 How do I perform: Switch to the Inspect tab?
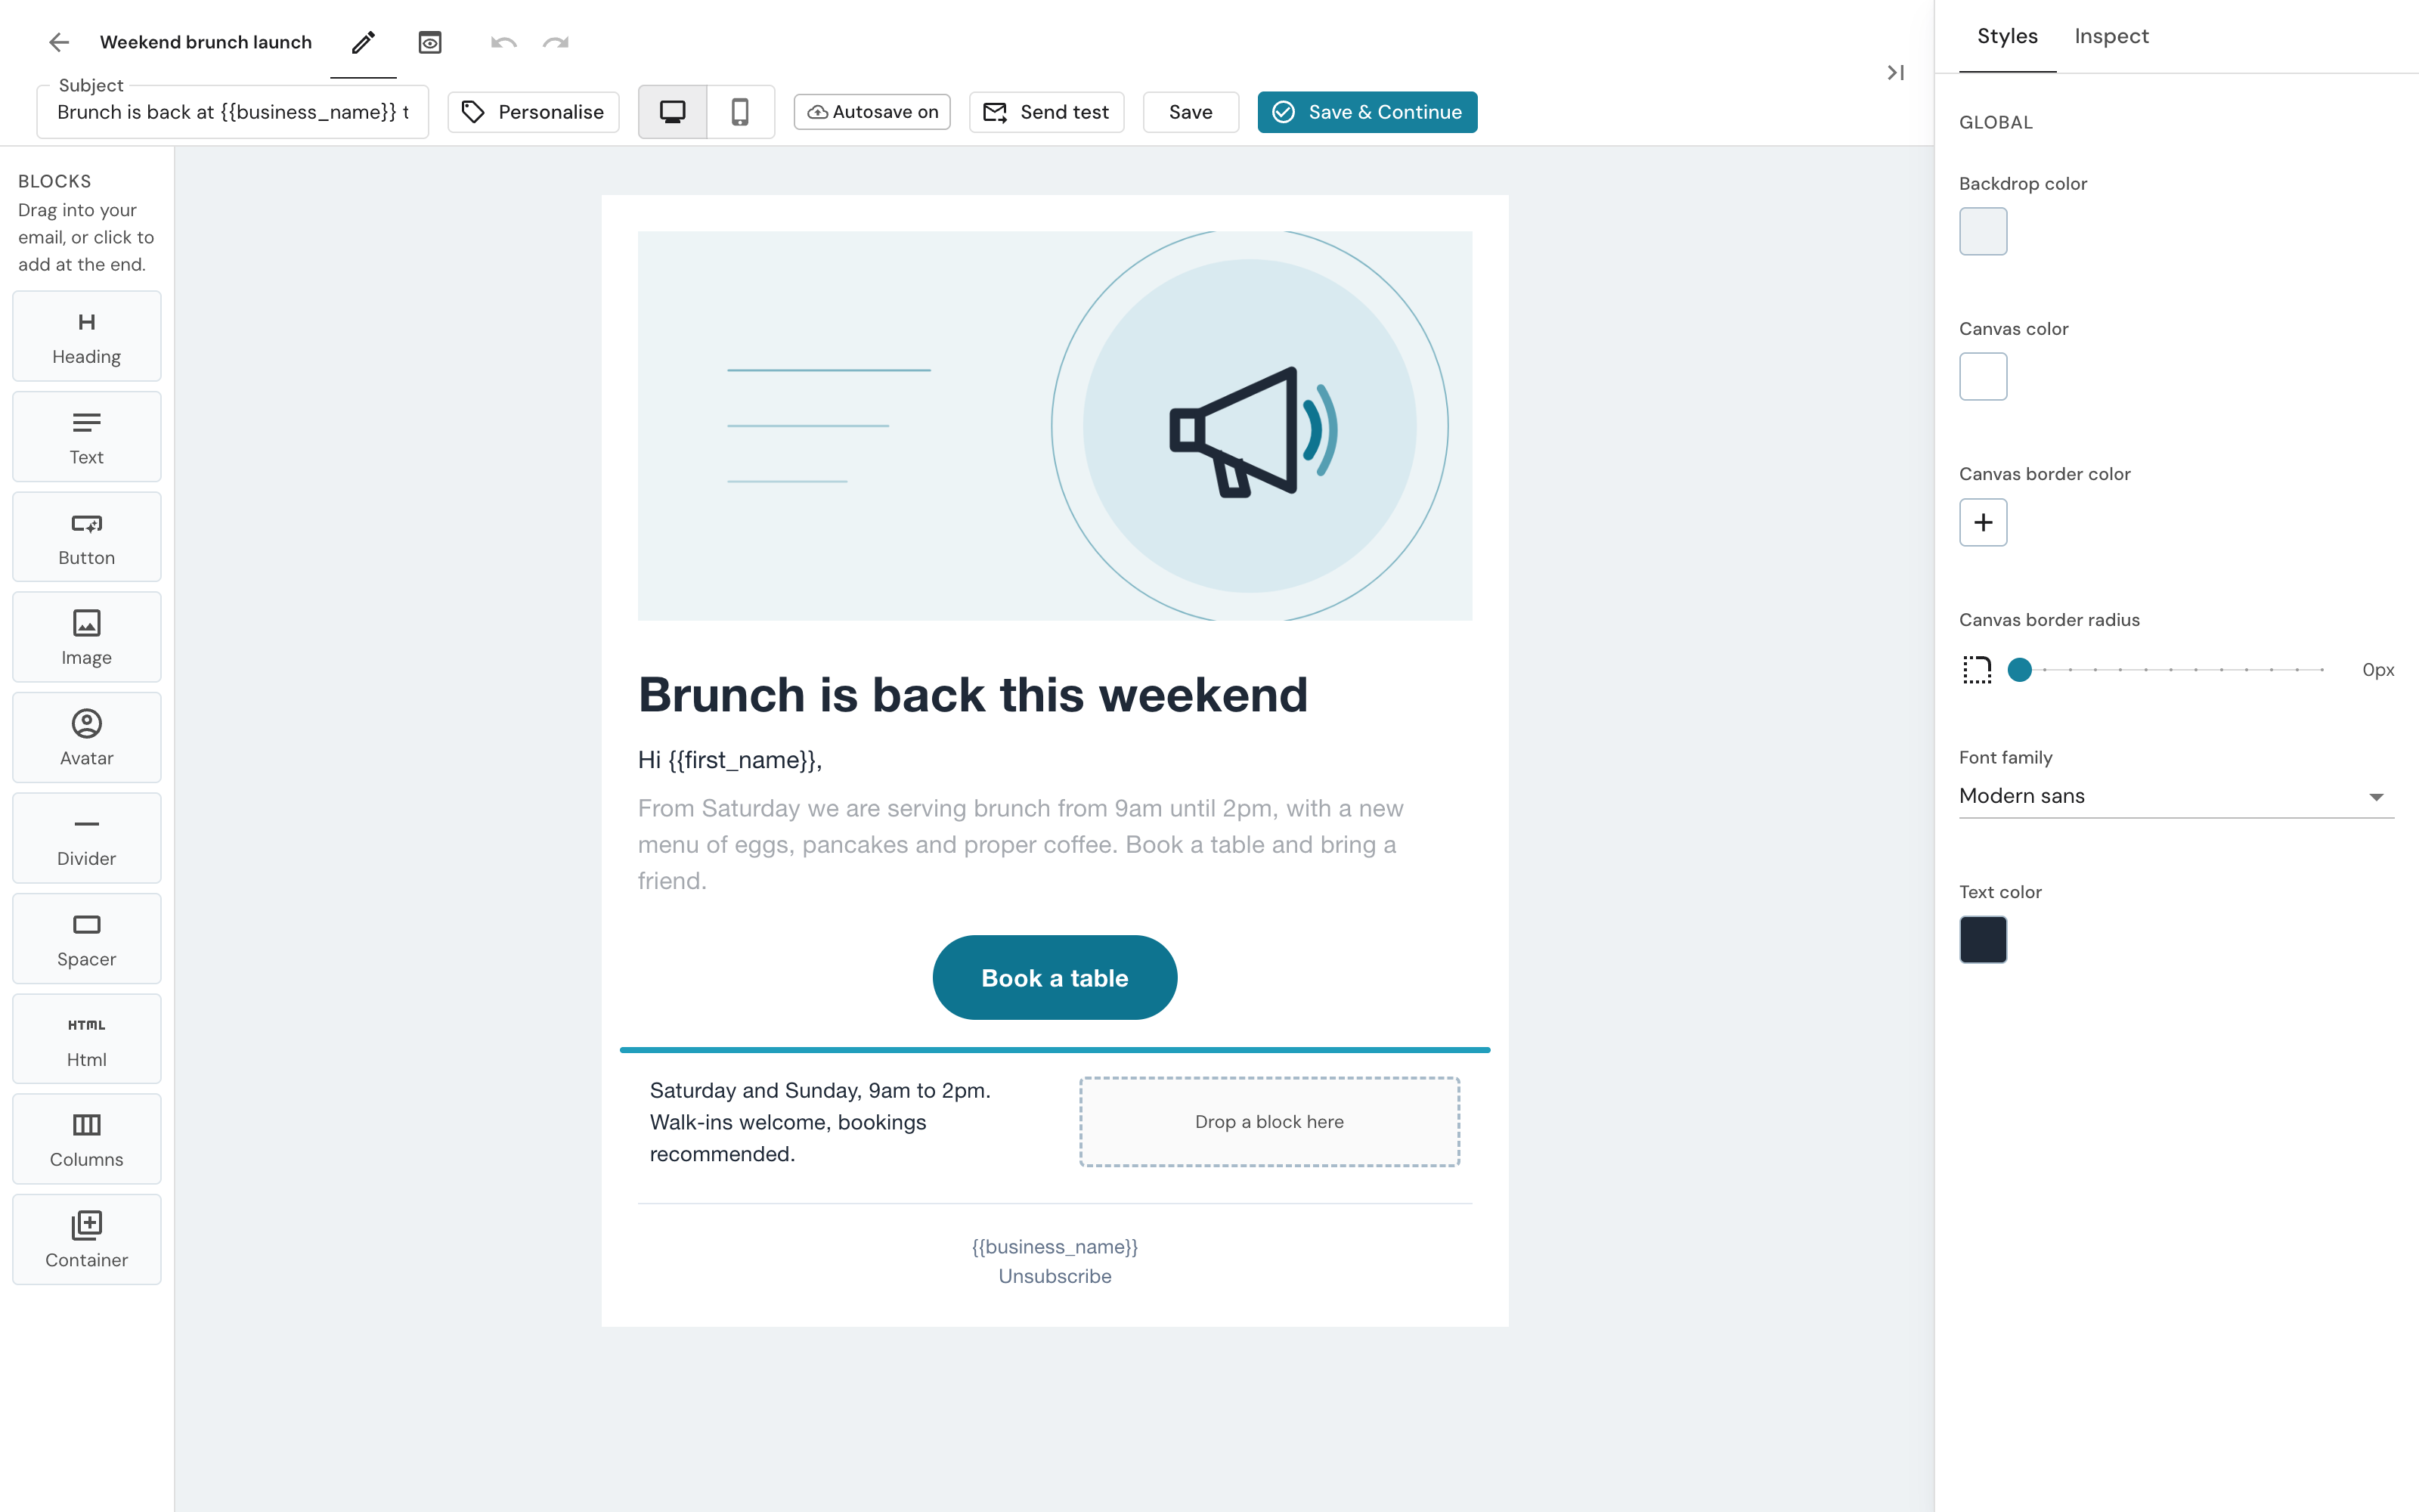point(2111,36)
